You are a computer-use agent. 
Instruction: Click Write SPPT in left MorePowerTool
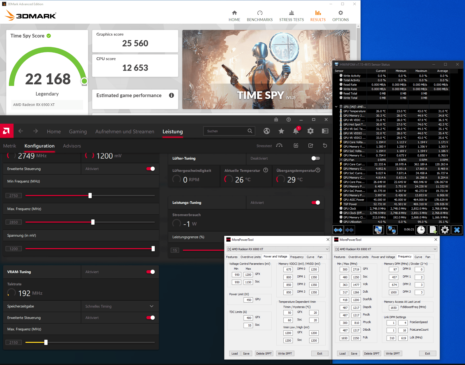click(x=285, y=354)
